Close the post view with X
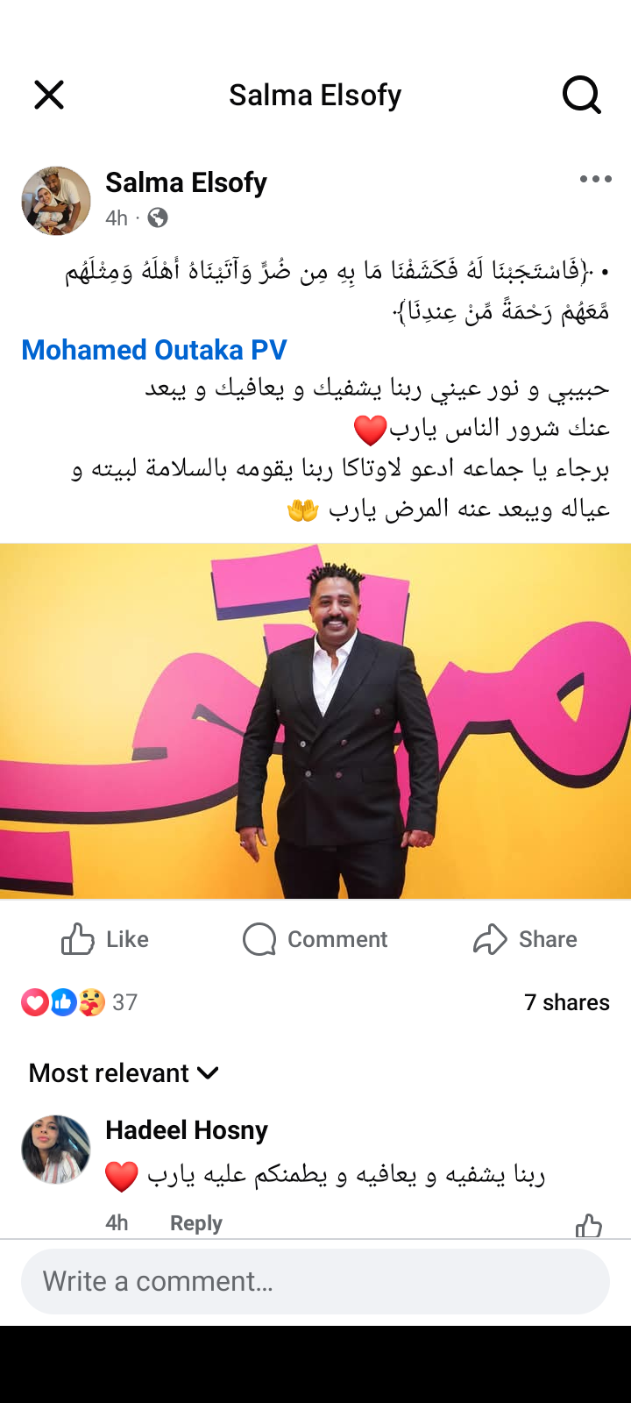 pyautogui.click(x=49, y=95)
